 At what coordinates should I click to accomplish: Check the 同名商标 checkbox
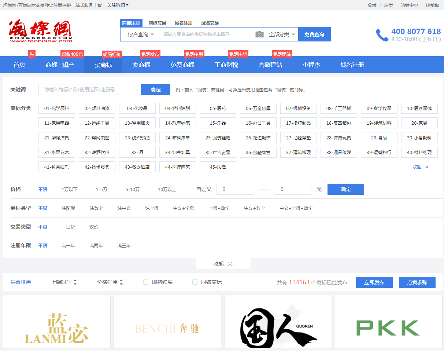[195, 282]
